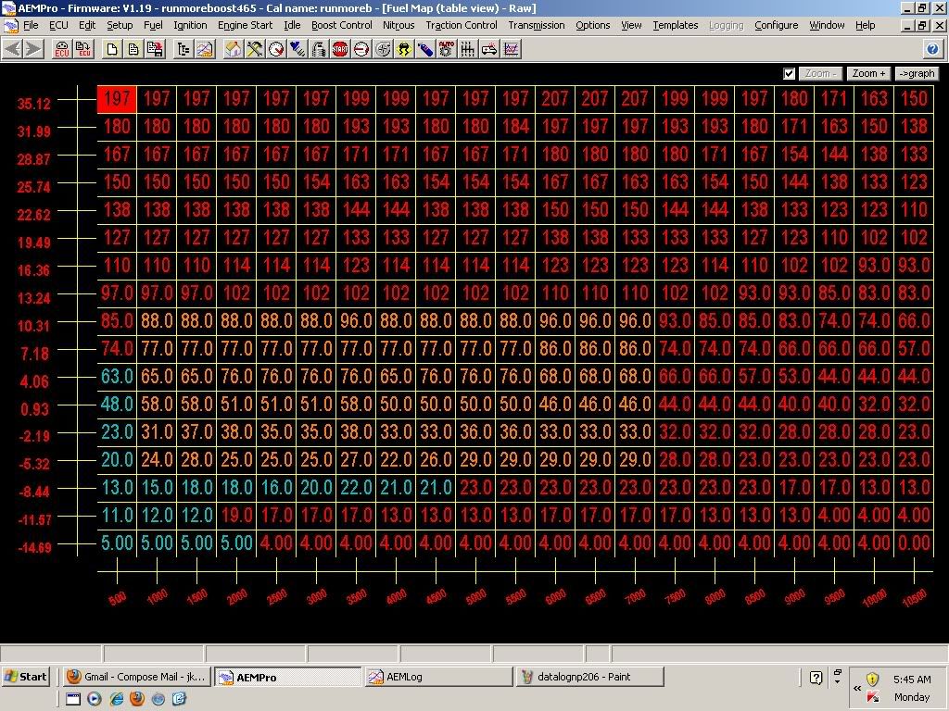Image resolution: width=949 pixels, height=711 pixels.
Task: Click the gauge dial toolbar icon
Action: coord(276,49)
